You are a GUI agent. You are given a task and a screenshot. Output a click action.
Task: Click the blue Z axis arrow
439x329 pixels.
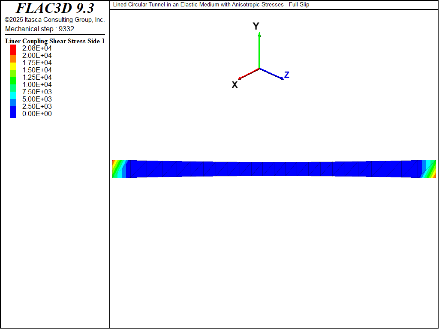272,74
